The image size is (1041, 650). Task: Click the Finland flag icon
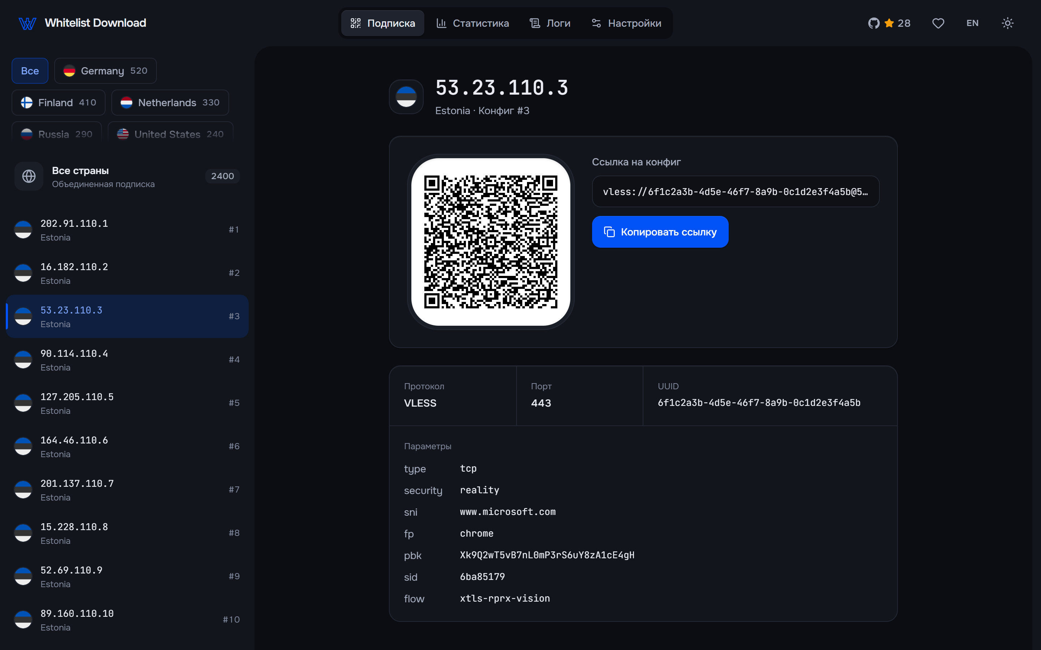tap(27, 103)
